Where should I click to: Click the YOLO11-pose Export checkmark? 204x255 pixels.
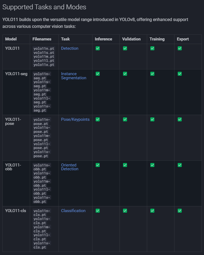[x=180, y=119]
